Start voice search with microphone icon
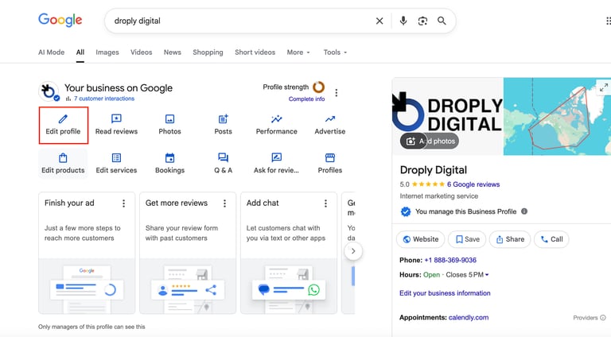Screen dimensions: 611x337 403,21
